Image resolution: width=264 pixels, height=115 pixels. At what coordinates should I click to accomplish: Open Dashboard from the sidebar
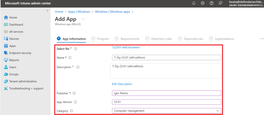point(16,24)
